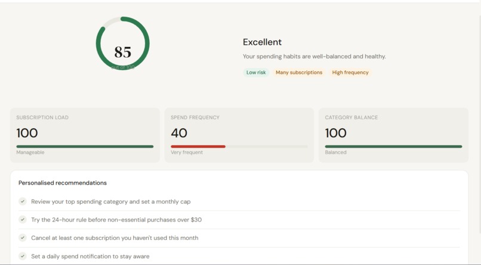Image resolution: width=481 pixels, height=265 pixels.
Task: Select the Low risk tag
Action: click(256, 73)
